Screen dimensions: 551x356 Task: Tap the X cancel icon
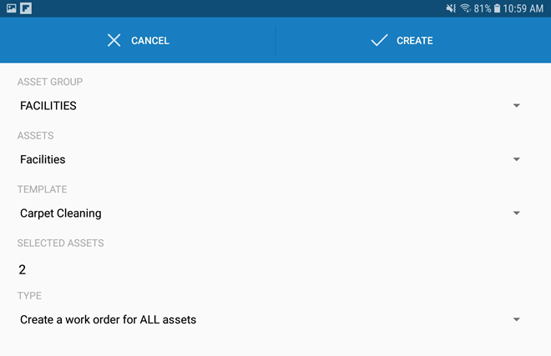pos(114,40)
